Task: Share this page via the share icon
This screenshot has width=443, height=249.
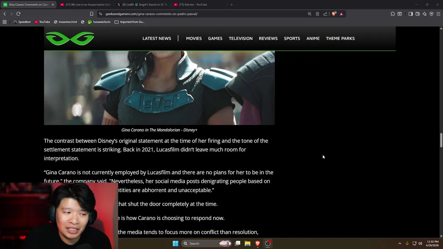Action: [x=325, y=14]
